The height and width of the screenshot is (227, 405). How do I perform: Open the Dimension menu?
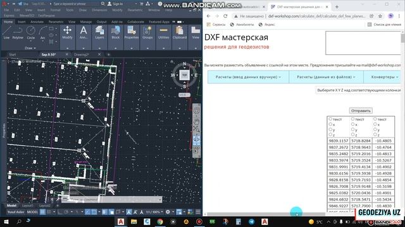click(99, 10)
